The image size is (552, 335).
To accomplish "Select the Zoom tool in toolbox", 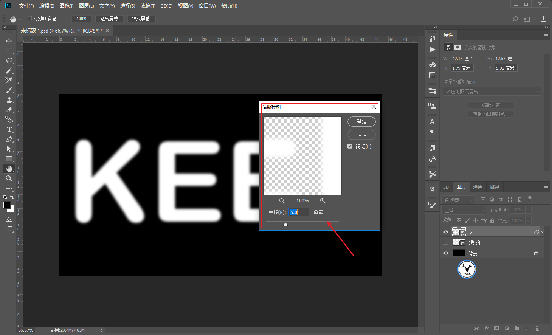I will [x=9, y=178].
